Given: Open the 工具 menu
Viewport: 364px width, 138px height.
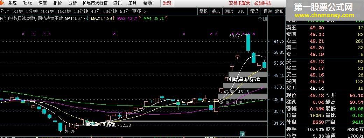Looking at the screenshot, I should tap(132, 3).
